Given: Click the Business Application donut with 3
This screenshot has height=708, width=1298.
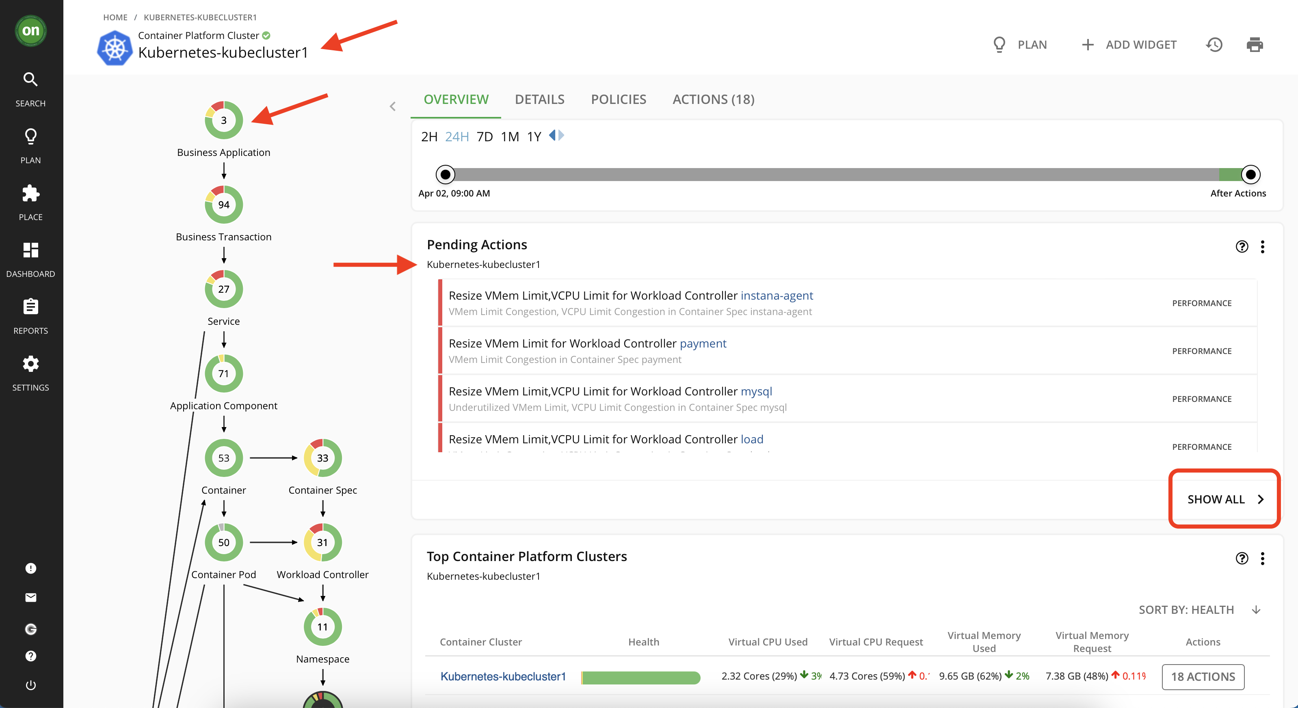Looking at the screenshot, I should point(224,120).
